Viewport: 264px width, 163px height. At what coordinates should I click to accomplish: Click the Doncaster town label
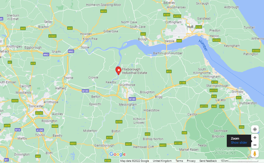[x=36, y=106]
